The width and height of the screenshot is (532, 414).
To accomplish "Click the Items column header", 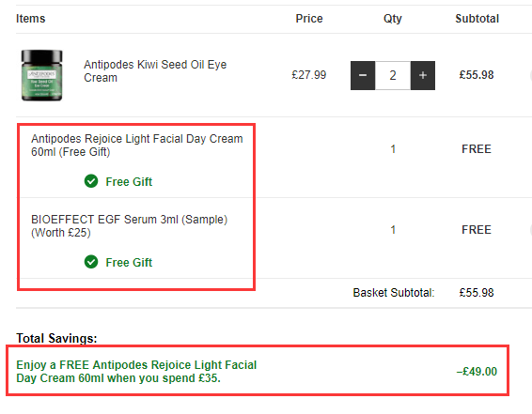I will [x=30, y=18].
